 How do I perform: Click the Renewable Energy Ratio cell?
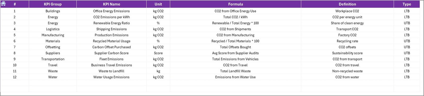pos(112,23)
